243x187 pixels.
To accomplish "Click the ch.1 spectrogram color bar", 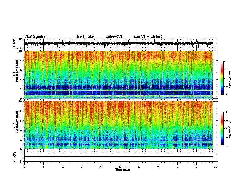I will point(222,78).
